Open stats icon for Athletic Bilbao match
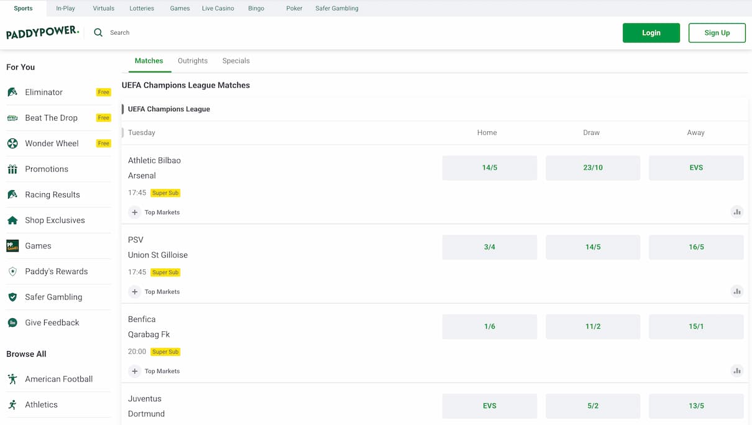Image resolution: width=752 pixels, height=425 pixels. point(737,212)
